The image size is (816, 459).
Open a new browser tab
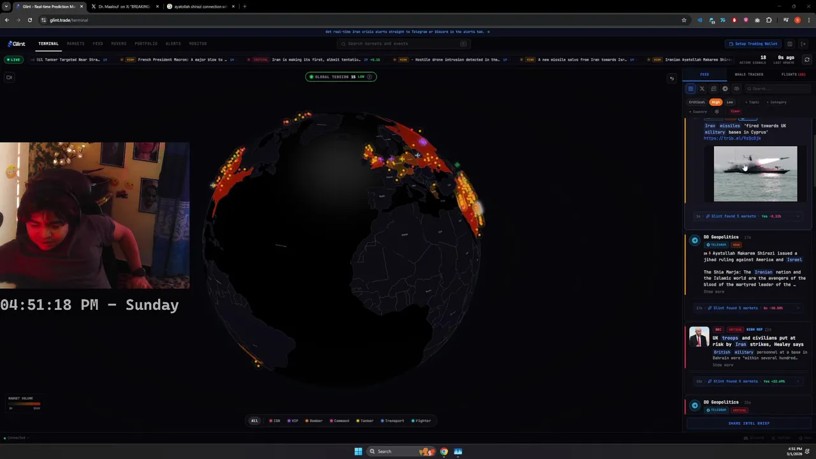pos(244,6)
